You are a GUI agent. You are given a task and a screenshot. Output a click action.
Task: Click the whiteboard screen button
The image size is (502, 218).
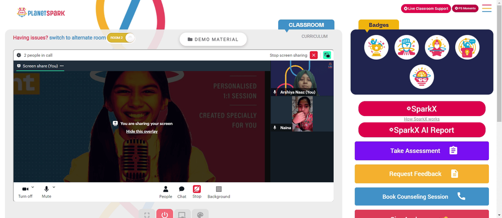pyautogui.click(x=182, y=214)
